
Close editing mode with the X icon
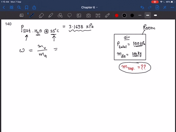[x=165, y=7]
